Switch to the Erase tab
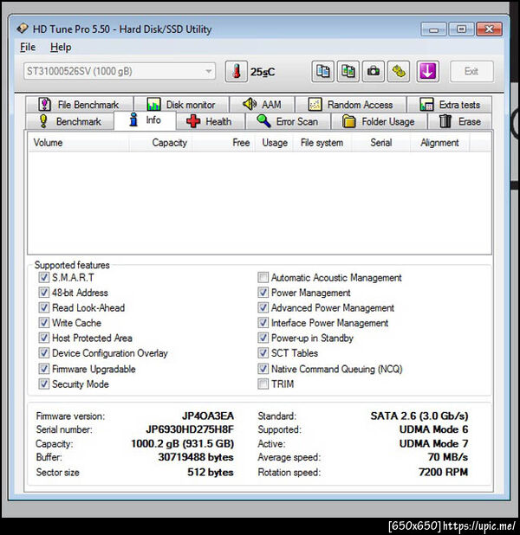520x535 pixels. point(460,121)
